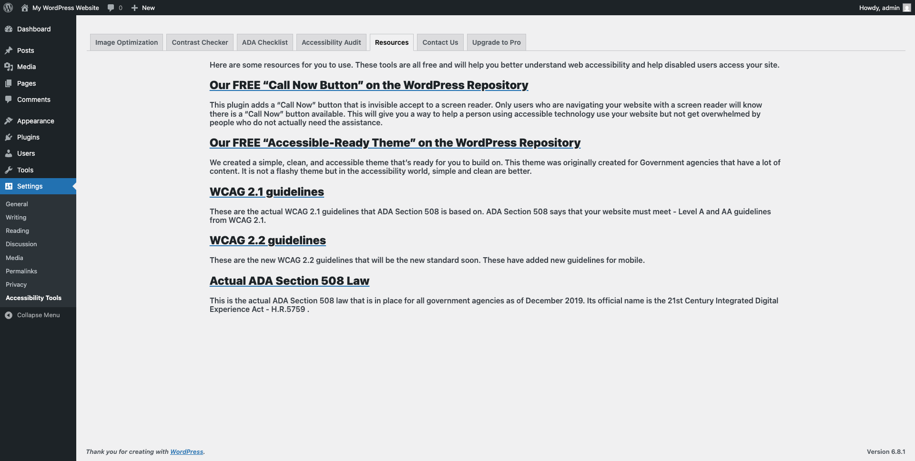Screen dimensions: 915x461
Task: Click the Settings sliders icon in sidebar
Action: [x=9, y=186]
